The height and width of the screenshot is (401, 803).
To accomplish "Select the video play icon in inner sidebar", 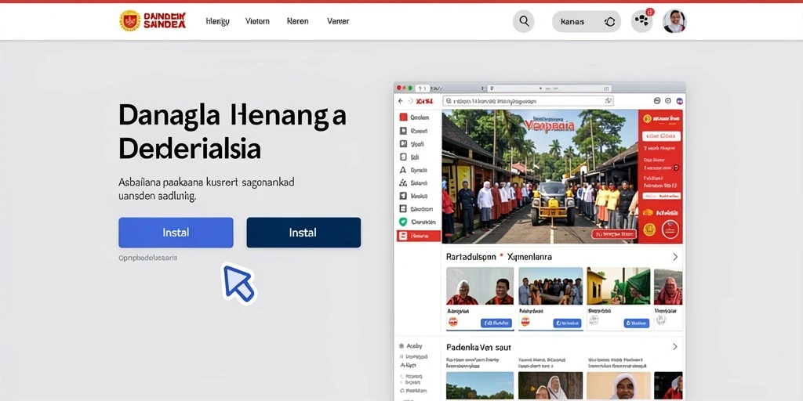I will pos(403,131).
